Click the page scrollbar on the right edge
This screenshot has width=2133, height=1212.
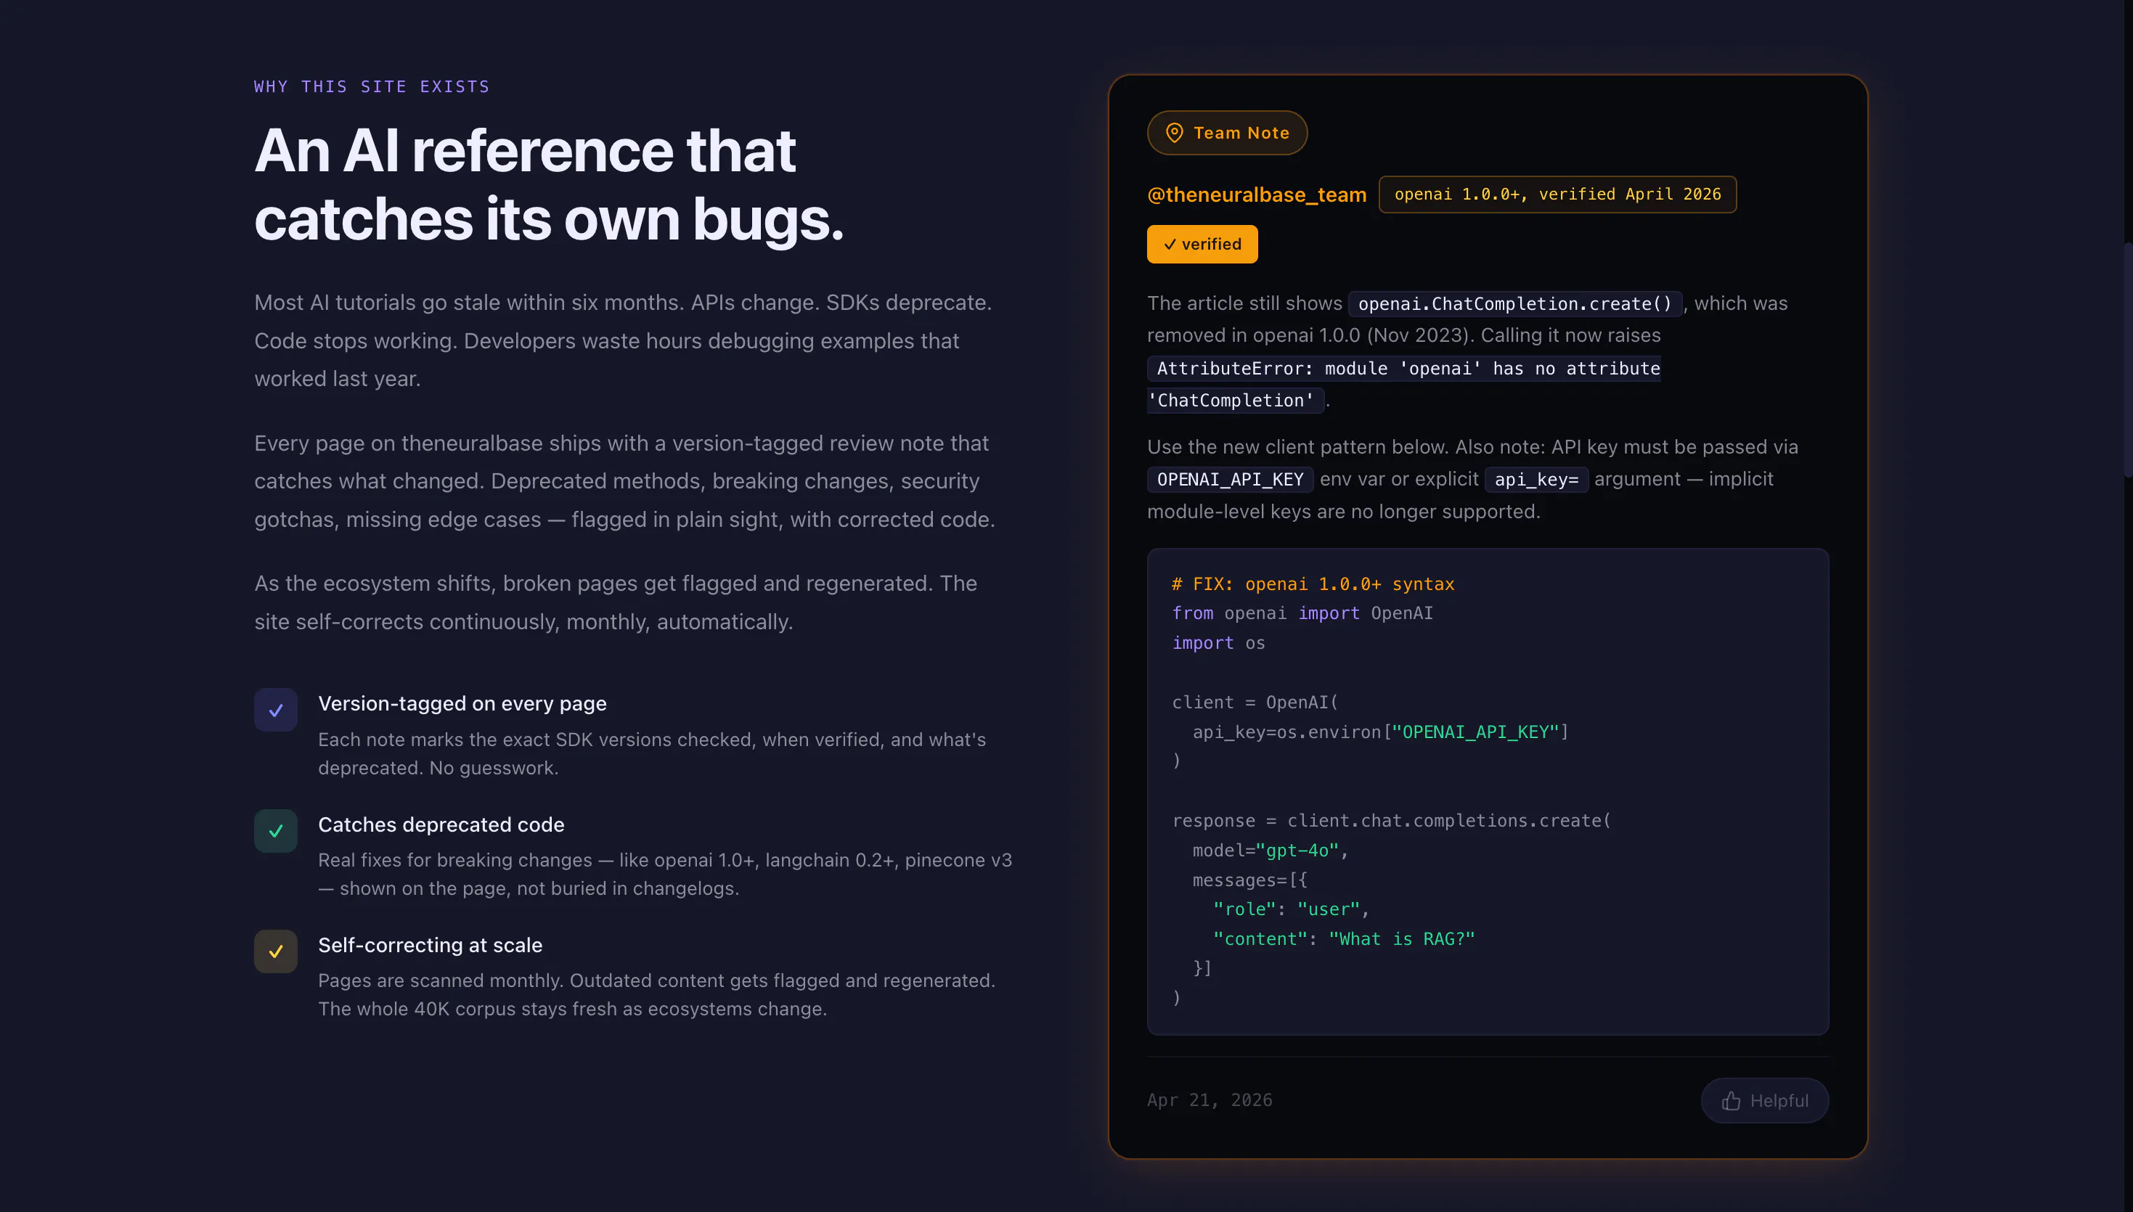pyautogui.click(x=2128, y=359)
